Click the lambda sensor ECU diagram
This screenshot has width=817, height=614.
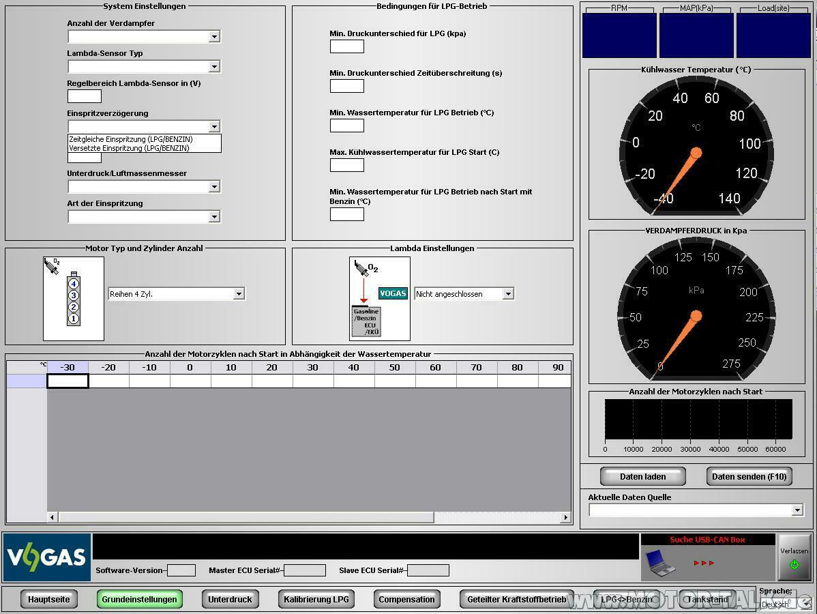click(366, 321)
